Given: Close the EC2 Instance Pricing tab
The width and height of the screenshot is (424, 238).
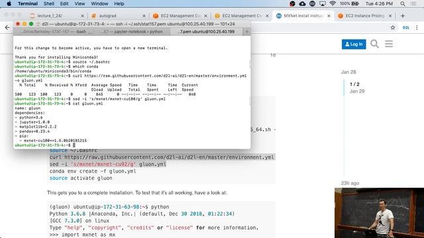Looking at the screenshot, I should pyautogui.click(x=390, y=16).
